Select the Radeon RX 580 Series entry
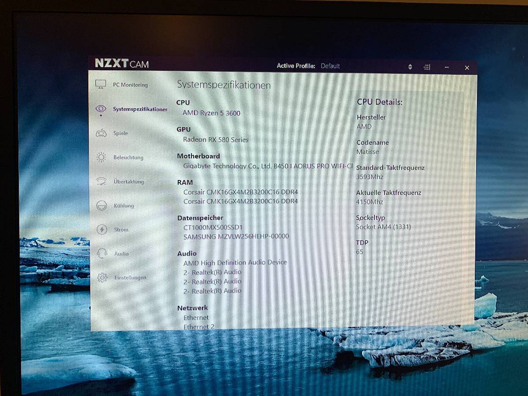The width and height of the screenshot is (528, 396). (216, 139)
